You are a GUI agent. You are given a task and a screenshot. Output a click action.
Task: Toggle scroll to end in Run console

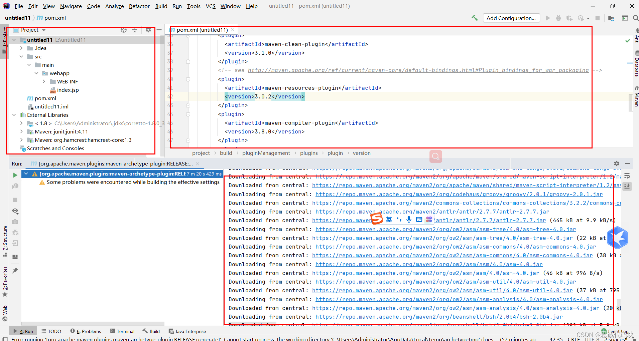click(x=627, y=186)
